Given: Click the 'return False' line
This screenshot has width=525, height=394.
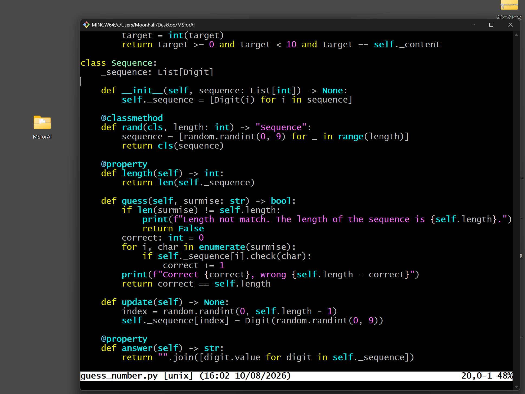Looking at the screenshot, I should 173,228.
